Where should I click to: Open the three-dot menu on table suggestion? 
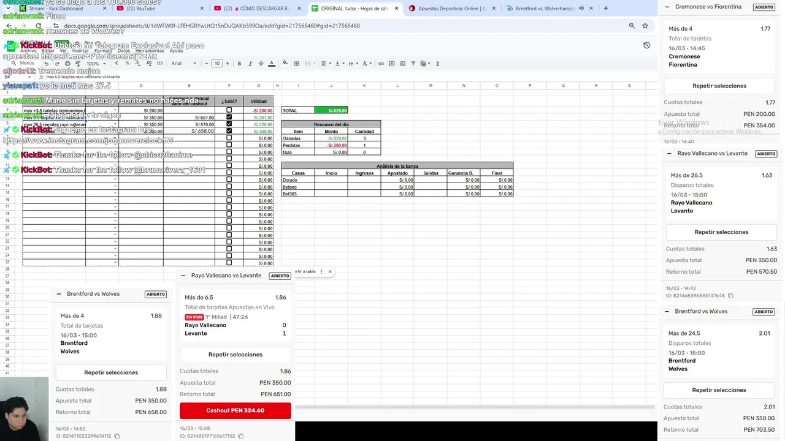tap(321, 271)
